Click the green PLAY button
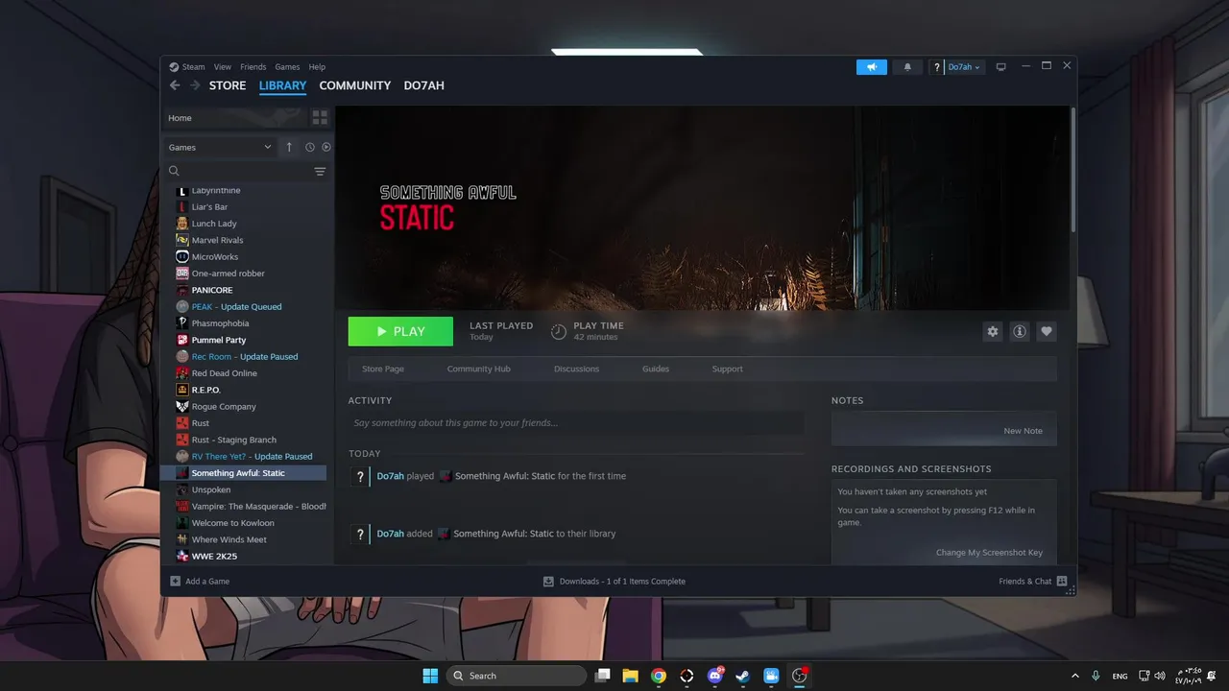 tap(400, 331)
